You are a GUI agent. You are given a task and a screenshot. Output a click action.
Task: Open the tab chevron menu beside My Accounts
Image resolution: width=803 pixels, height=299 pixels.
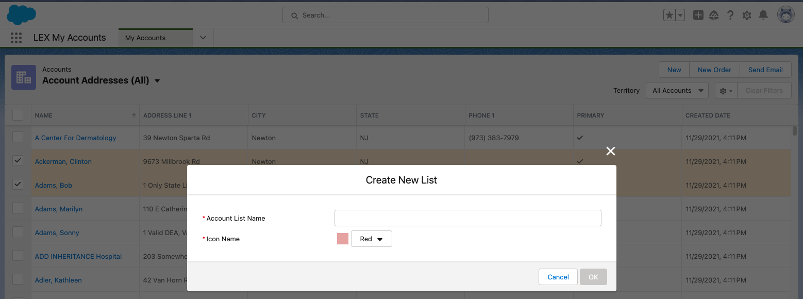point(203,38)
